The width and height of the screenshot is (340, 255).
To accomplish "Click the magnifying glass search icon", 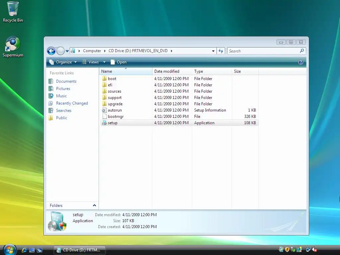I will (x=302, y=51).
